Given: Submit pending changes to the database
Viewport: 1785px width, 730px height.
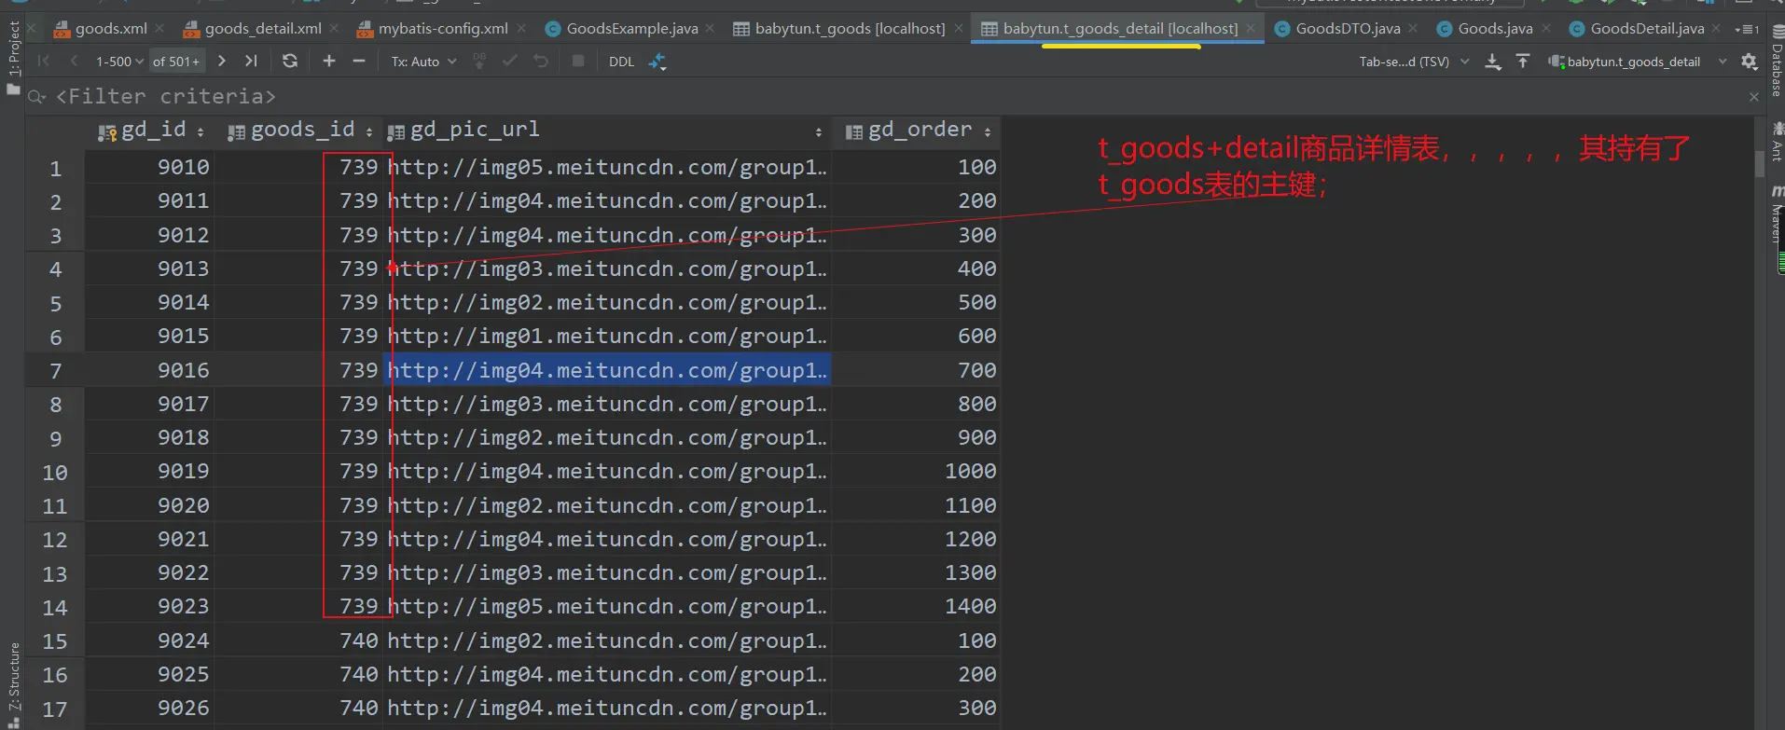Looking at the screenshot, I should click(x=479, y=62).
